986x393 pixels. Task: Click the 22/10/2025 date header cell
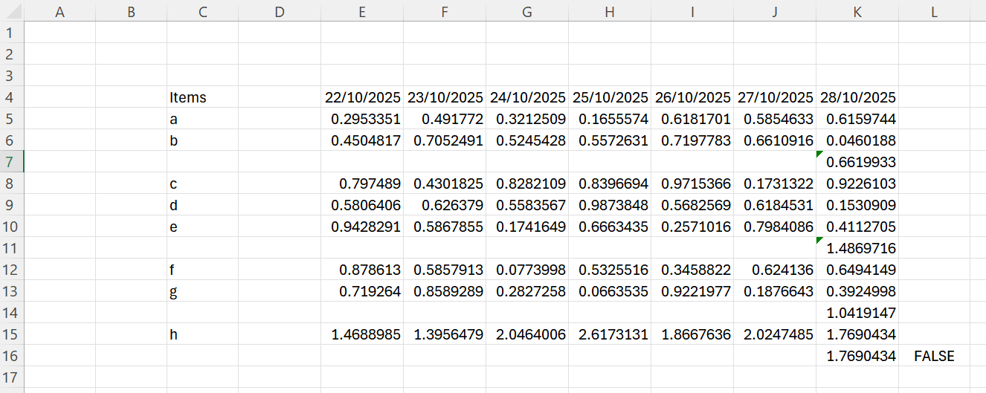(x=362, y=97)
